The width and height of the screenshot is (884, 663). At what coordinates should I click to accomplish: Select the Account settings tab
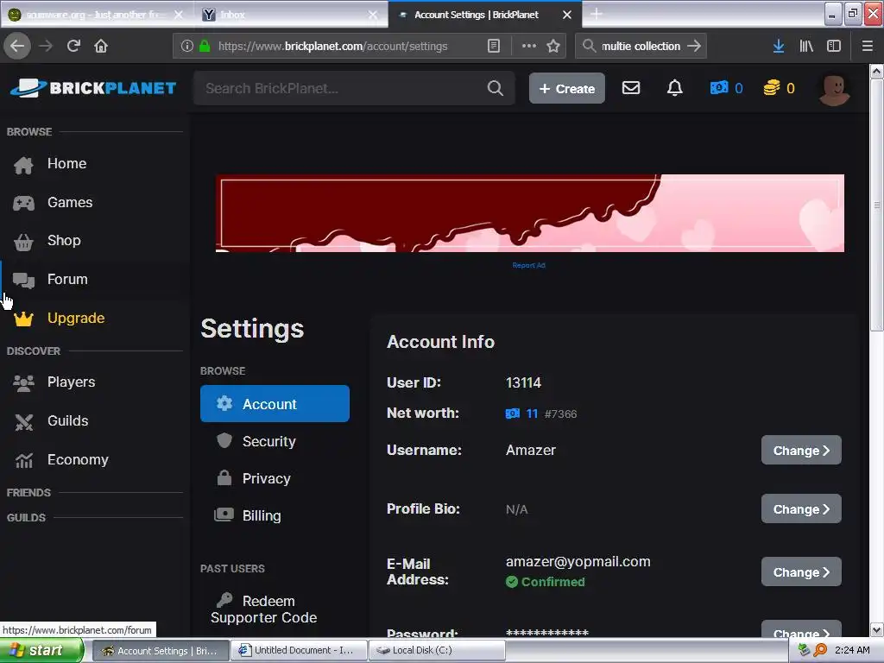tap(275, 404)
